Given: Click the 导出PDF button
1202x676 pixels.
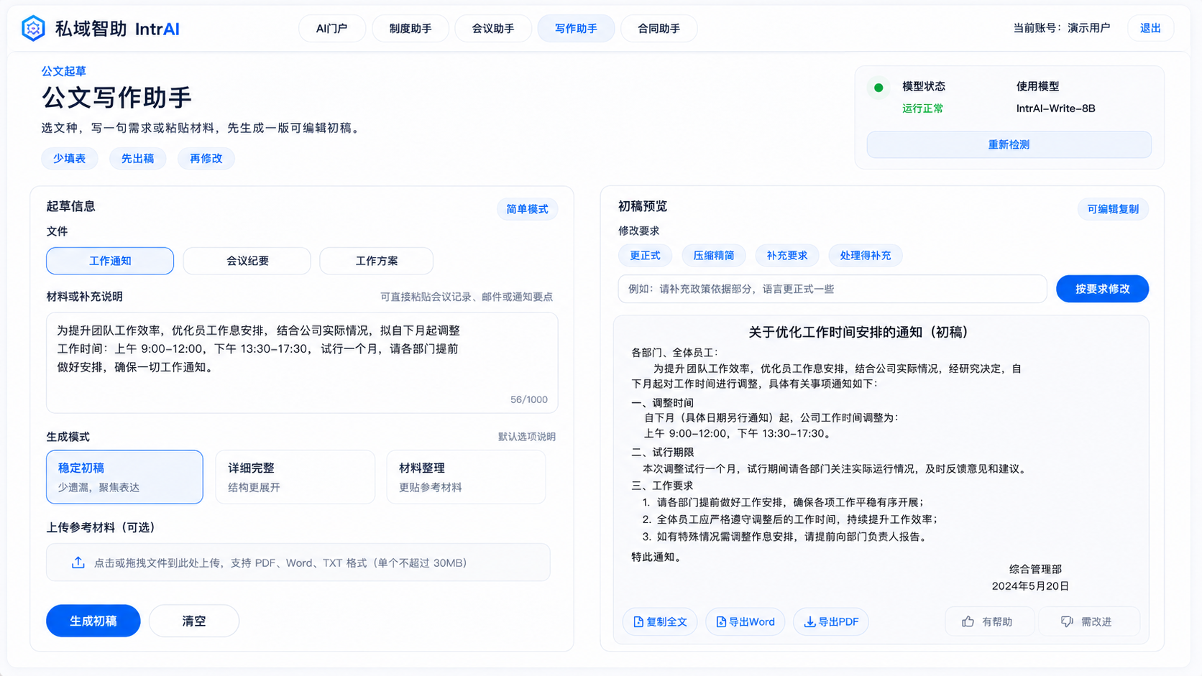Looking at the screenshot, I should click(831, 622).
